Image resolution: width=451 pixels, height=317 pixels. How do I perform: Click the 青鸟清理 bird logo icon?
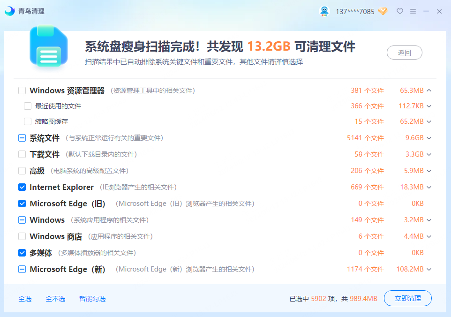(x=9, y=11)
